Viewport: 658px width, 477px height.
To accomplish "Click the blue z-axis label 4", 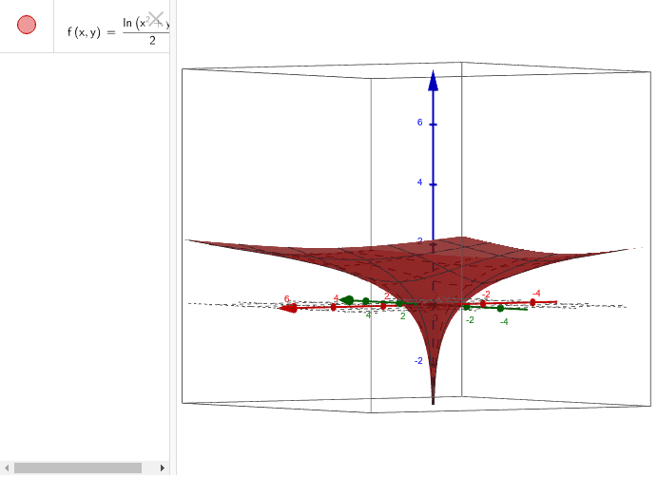I will pyautogui.click(x=419, y=182).
